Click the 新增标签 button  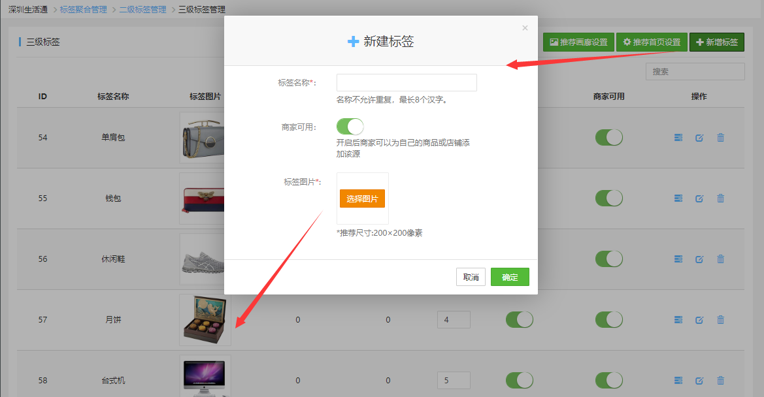[717, 42]
